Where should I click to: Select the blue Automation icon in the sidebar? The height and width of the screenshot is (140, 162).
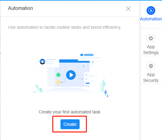click(151, 11)
